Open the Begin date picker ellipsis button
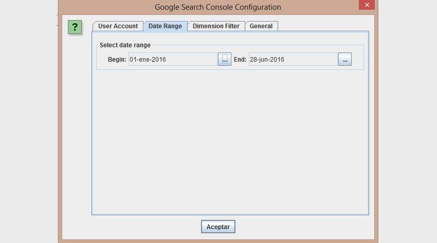This screenshot has height=243, width=437. (225, 59)
